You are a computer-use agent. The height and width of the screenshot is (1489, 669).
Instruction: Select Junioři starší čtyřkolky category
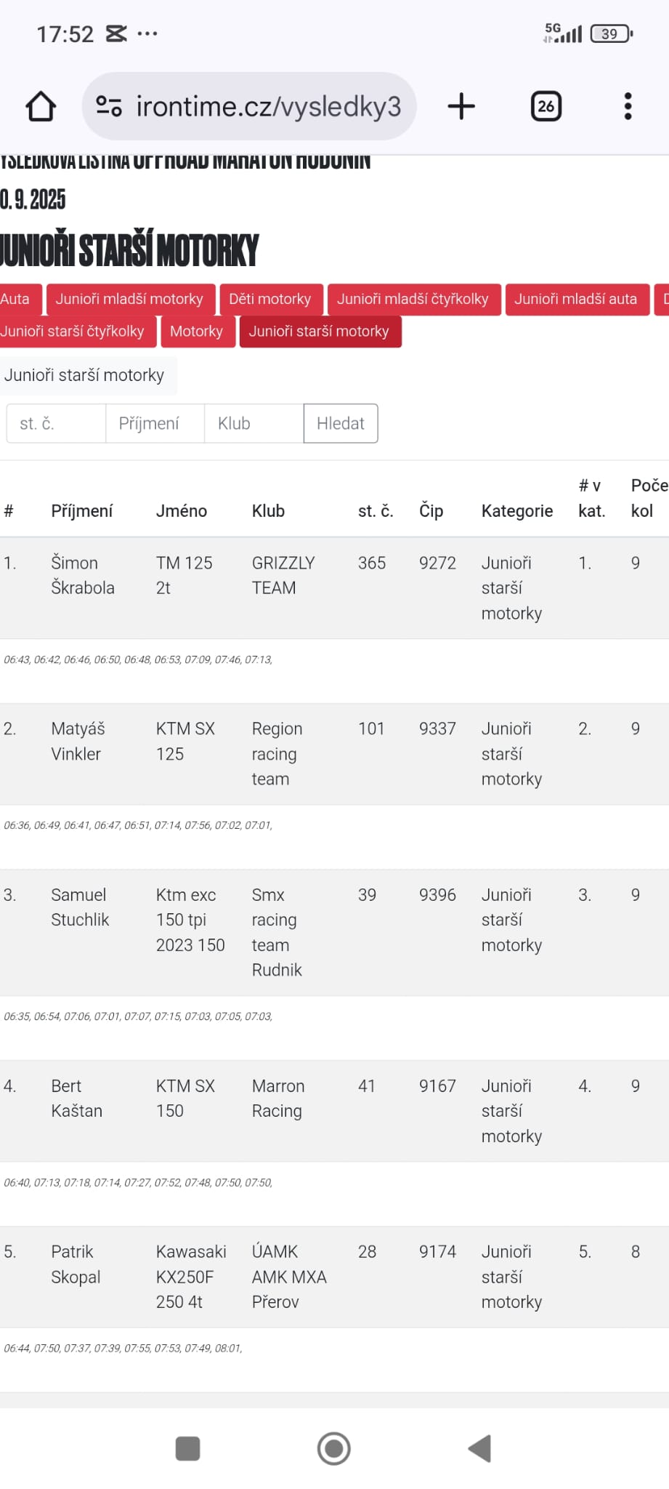74,332
